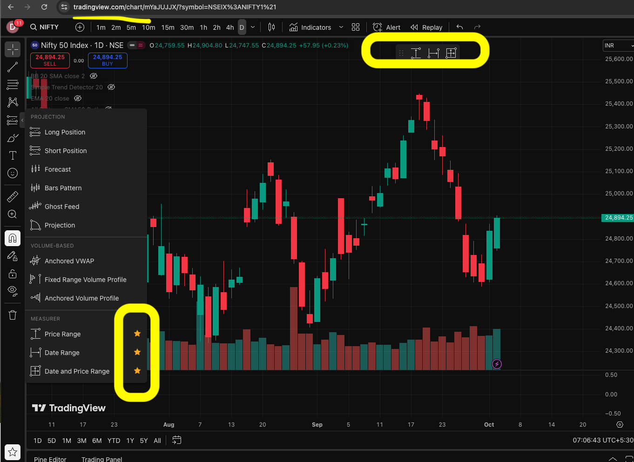Toggle visibility of EMA 20 close indicator

[x=78, y=98]
